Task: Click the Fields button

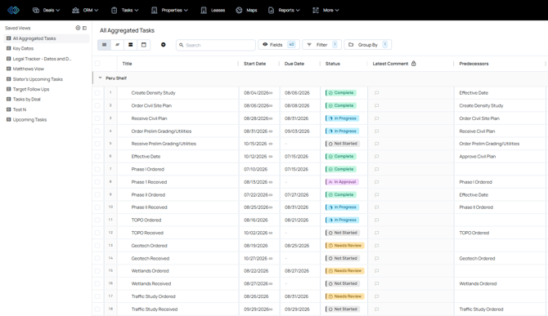Action: (x=279, y=45)
